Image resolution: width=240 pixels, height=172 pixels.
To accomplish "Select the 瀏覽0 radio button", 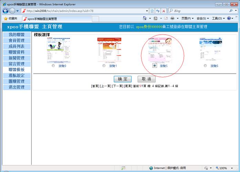I will [x=53, y=66].
